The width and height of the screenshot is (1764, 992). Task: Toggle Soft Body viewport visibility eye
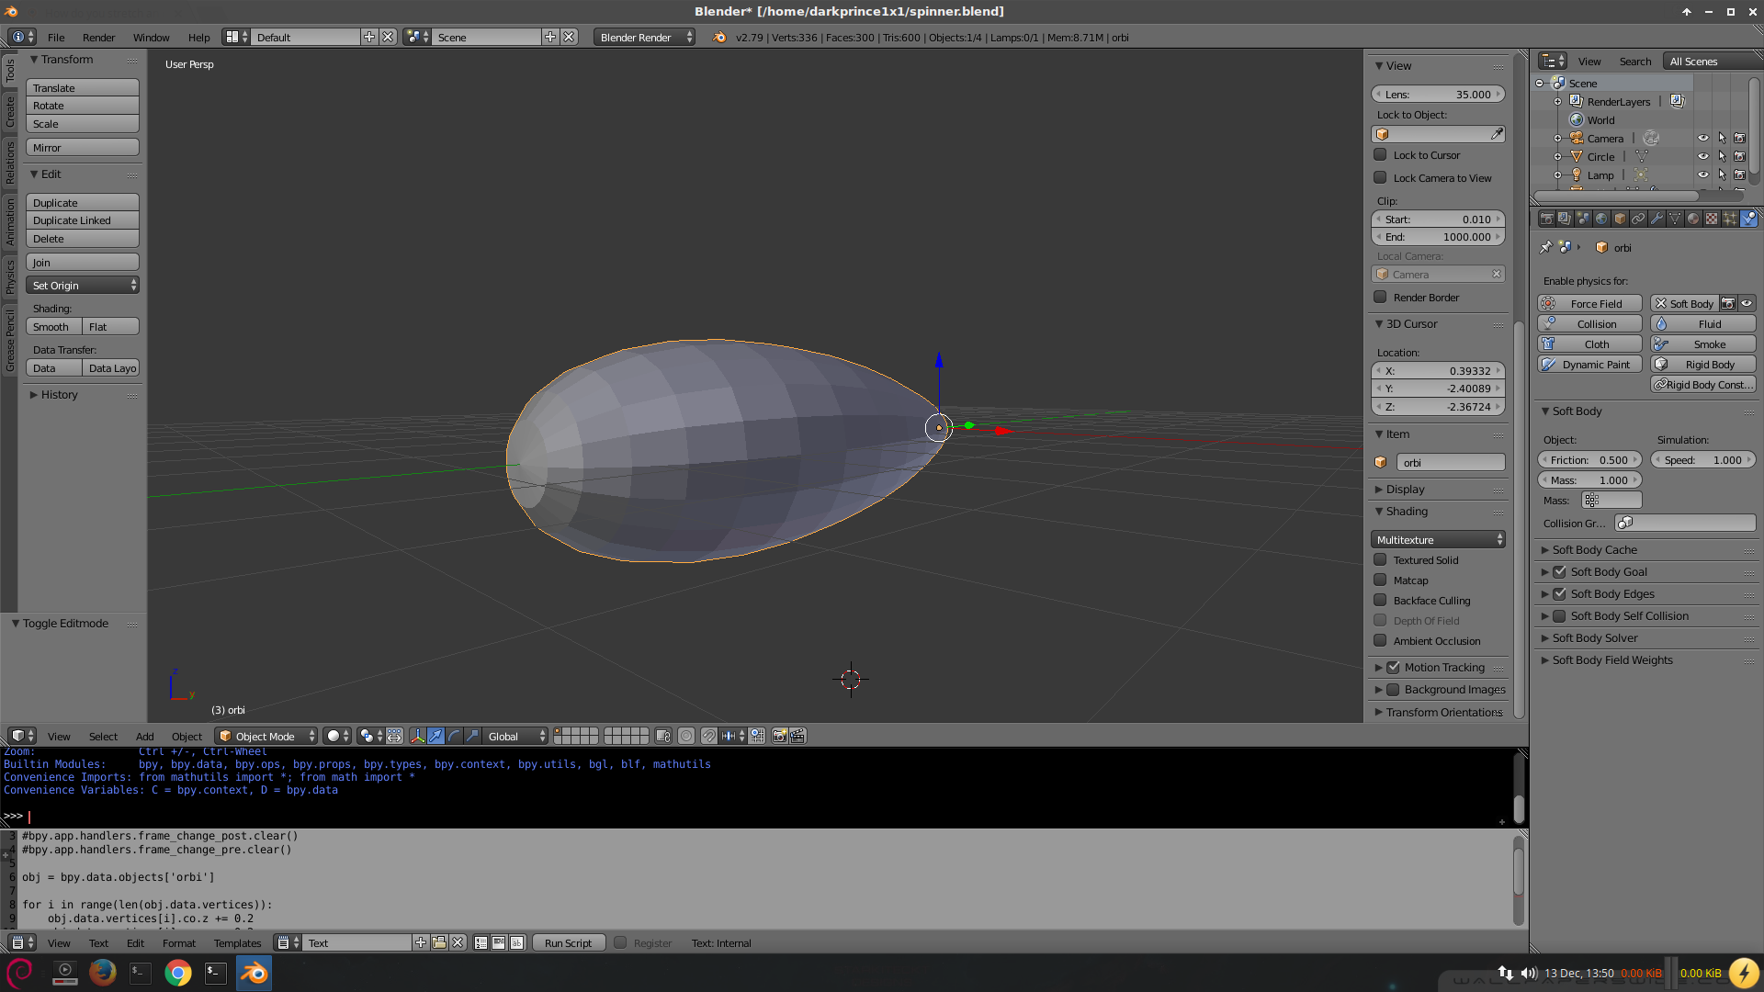pyautogui.click(x=1747, y=303)
